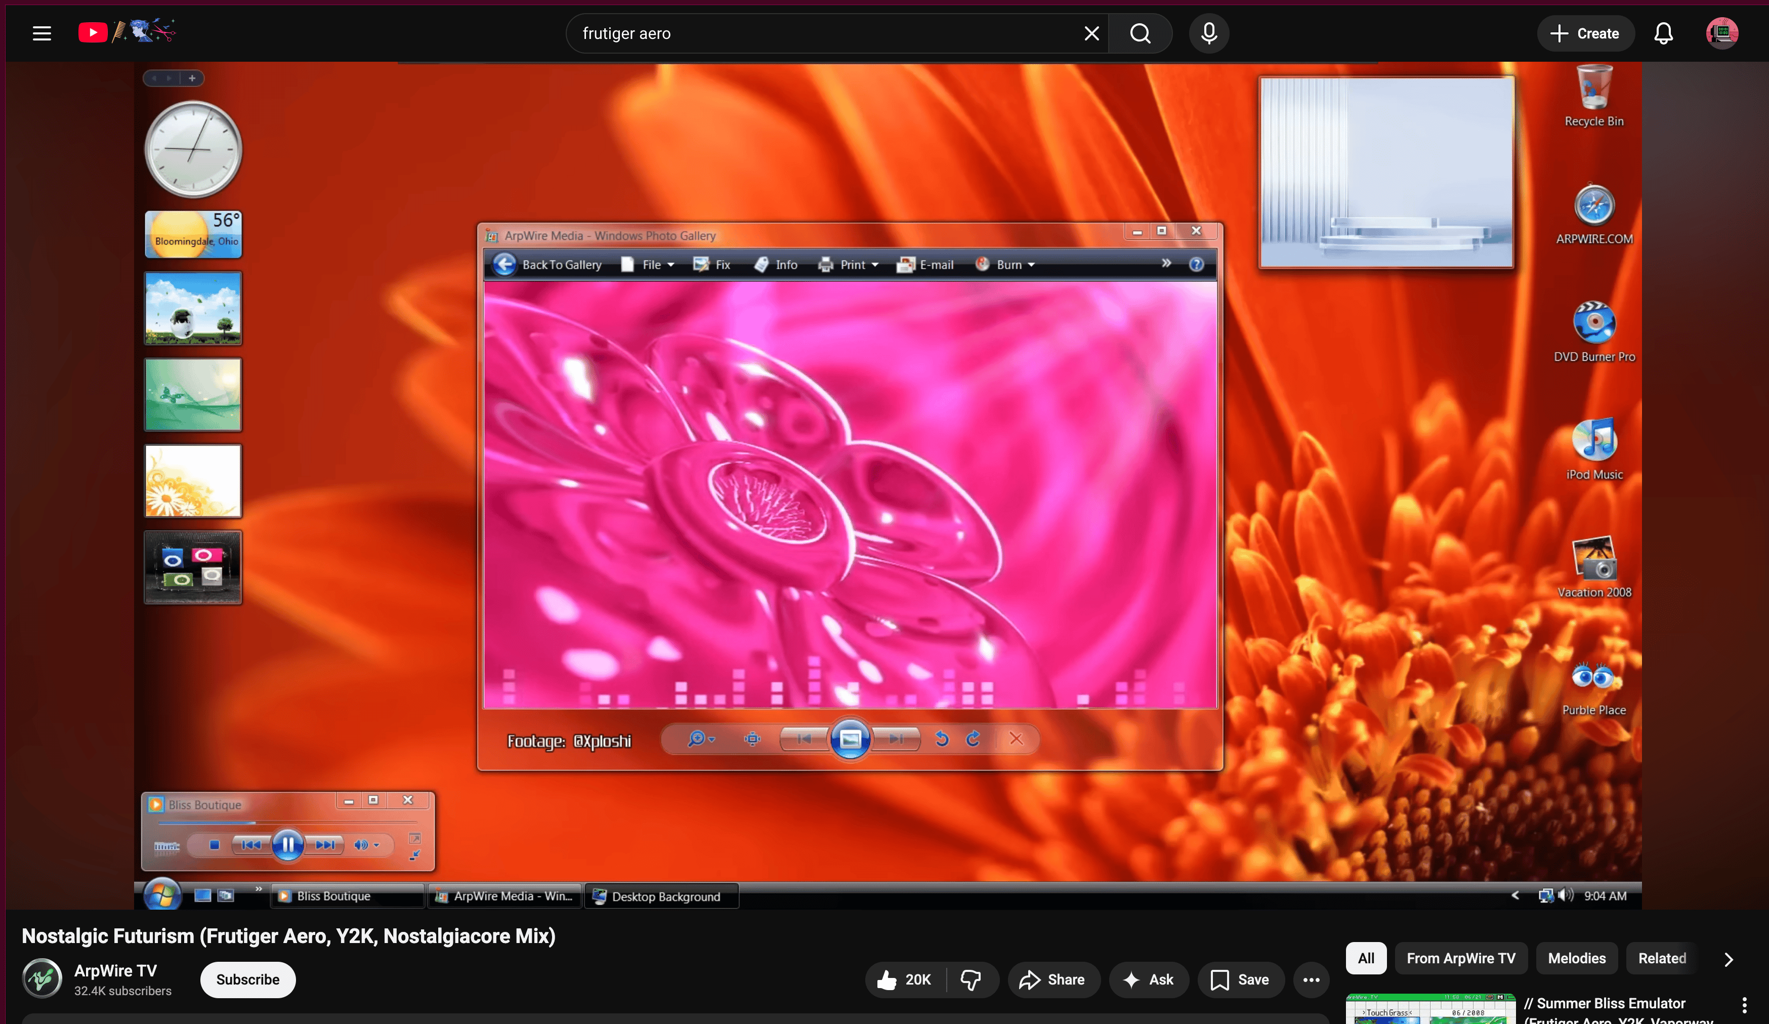Go to next photo in Photo Gallery
1769x1024 pixels.
click(896, 739)
